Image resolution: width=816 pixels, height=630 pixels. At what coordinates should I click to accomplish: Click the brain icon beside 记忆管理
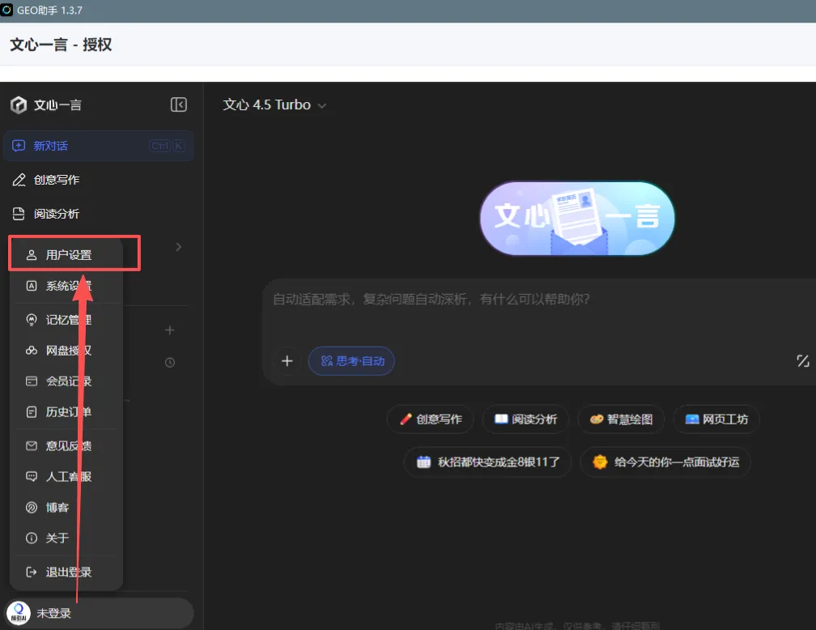tap(32, 320)
